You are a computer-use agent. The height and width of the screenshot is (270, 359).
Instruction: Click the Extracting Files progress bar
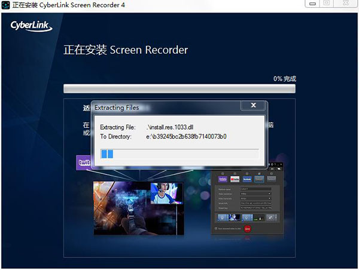(x=180, y=154)
